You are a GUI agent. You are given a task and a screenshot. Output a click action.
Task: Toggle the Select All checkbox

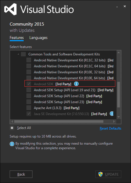[x=12, y=128]
